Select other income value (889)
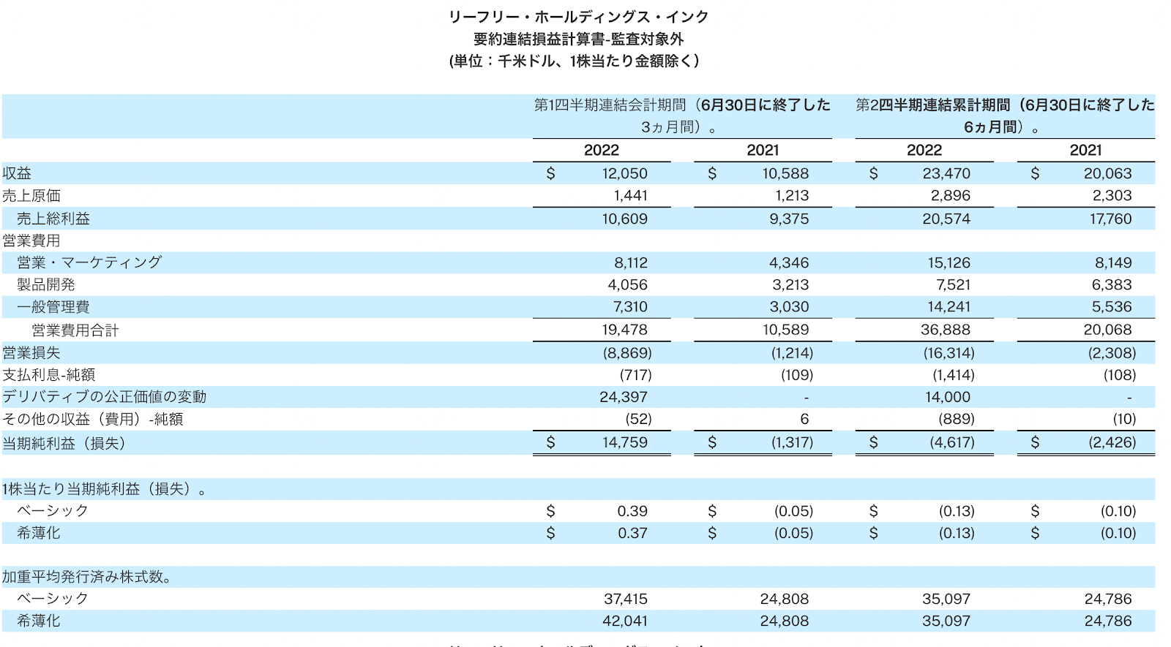Screen dimensions: 1171x647 point(956,419)
